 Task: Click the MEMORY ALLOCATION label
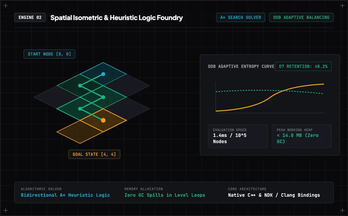(143, 189)
